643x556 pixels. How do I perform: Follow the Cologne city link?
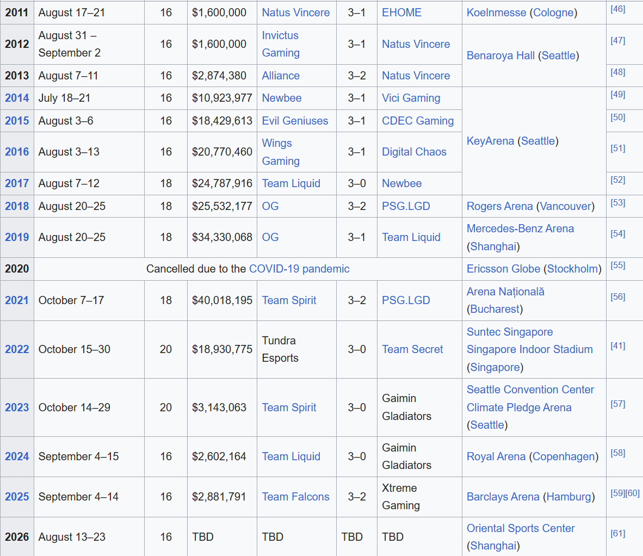(x=553, y=13)
